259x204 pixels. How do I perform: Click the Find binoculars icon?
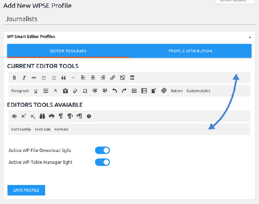point(42,116)
